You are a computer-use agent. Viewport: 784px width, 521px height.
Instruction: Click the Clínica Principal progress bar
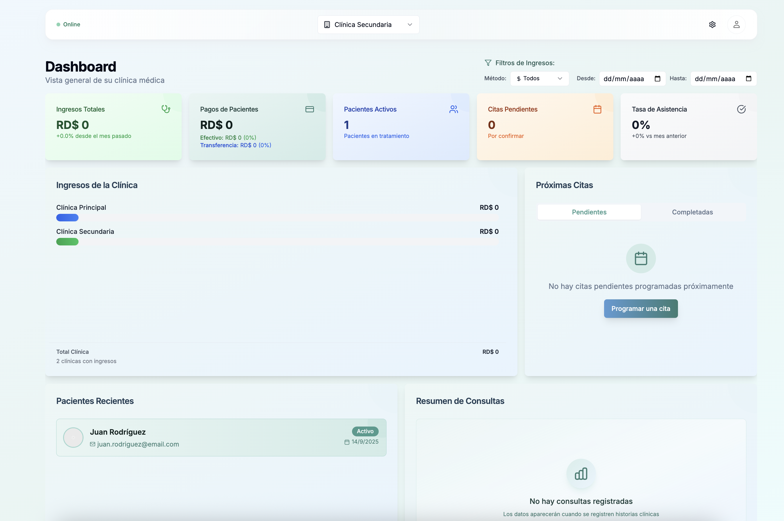coord(68,218)
